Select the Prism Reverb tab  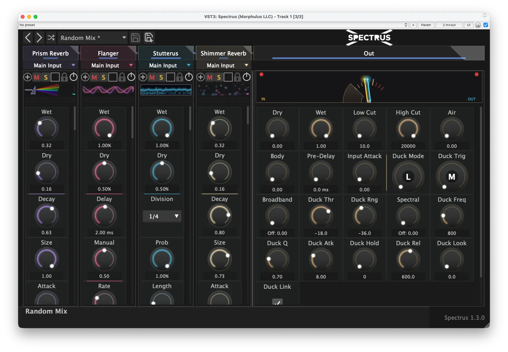coord(50,53)
